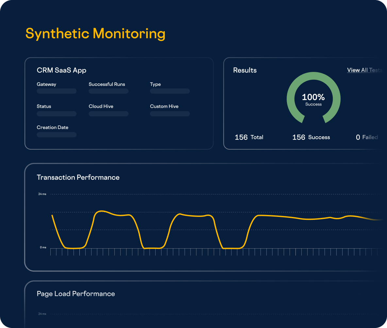Click the Page Load Performance heading
Viewport: 387px width, 328px height.
pos(76,294)
